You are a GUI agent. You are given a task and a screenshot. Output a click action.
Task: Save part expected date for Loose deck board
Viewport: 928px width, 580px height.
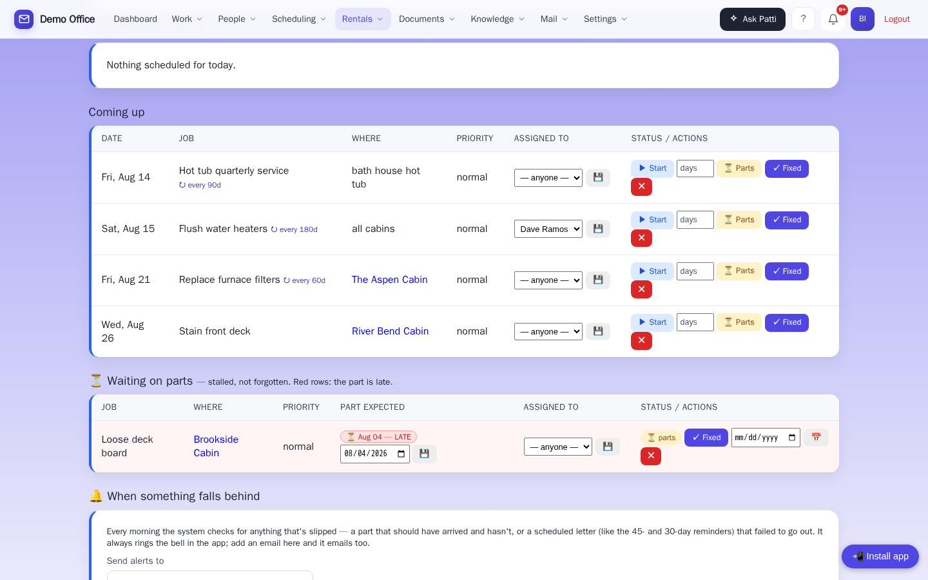[x=424, y=454]
